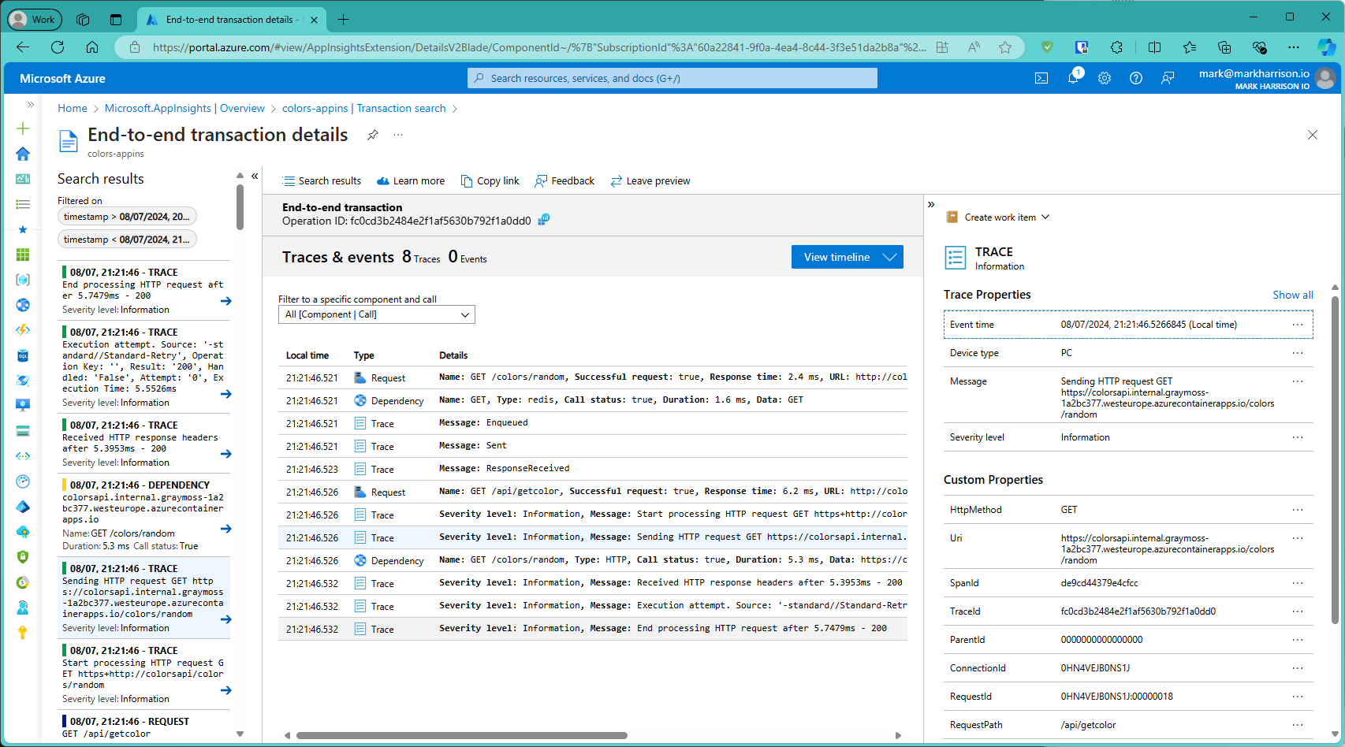Open the ellipsis menu for Event time

pyautogui.click(x=1297, y=325)
